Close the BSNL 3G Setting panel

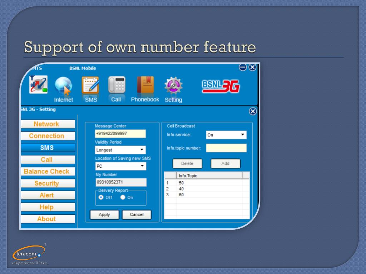(x=253, y=111)
